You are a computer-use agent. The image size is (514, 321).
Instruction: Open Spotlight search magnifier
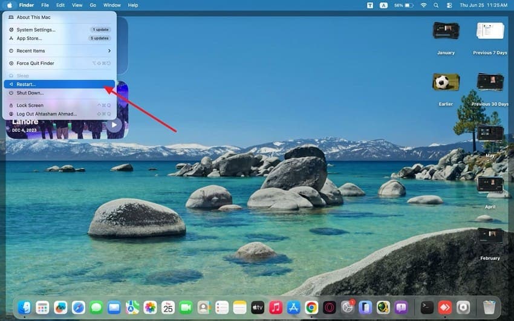click(436, 5)
